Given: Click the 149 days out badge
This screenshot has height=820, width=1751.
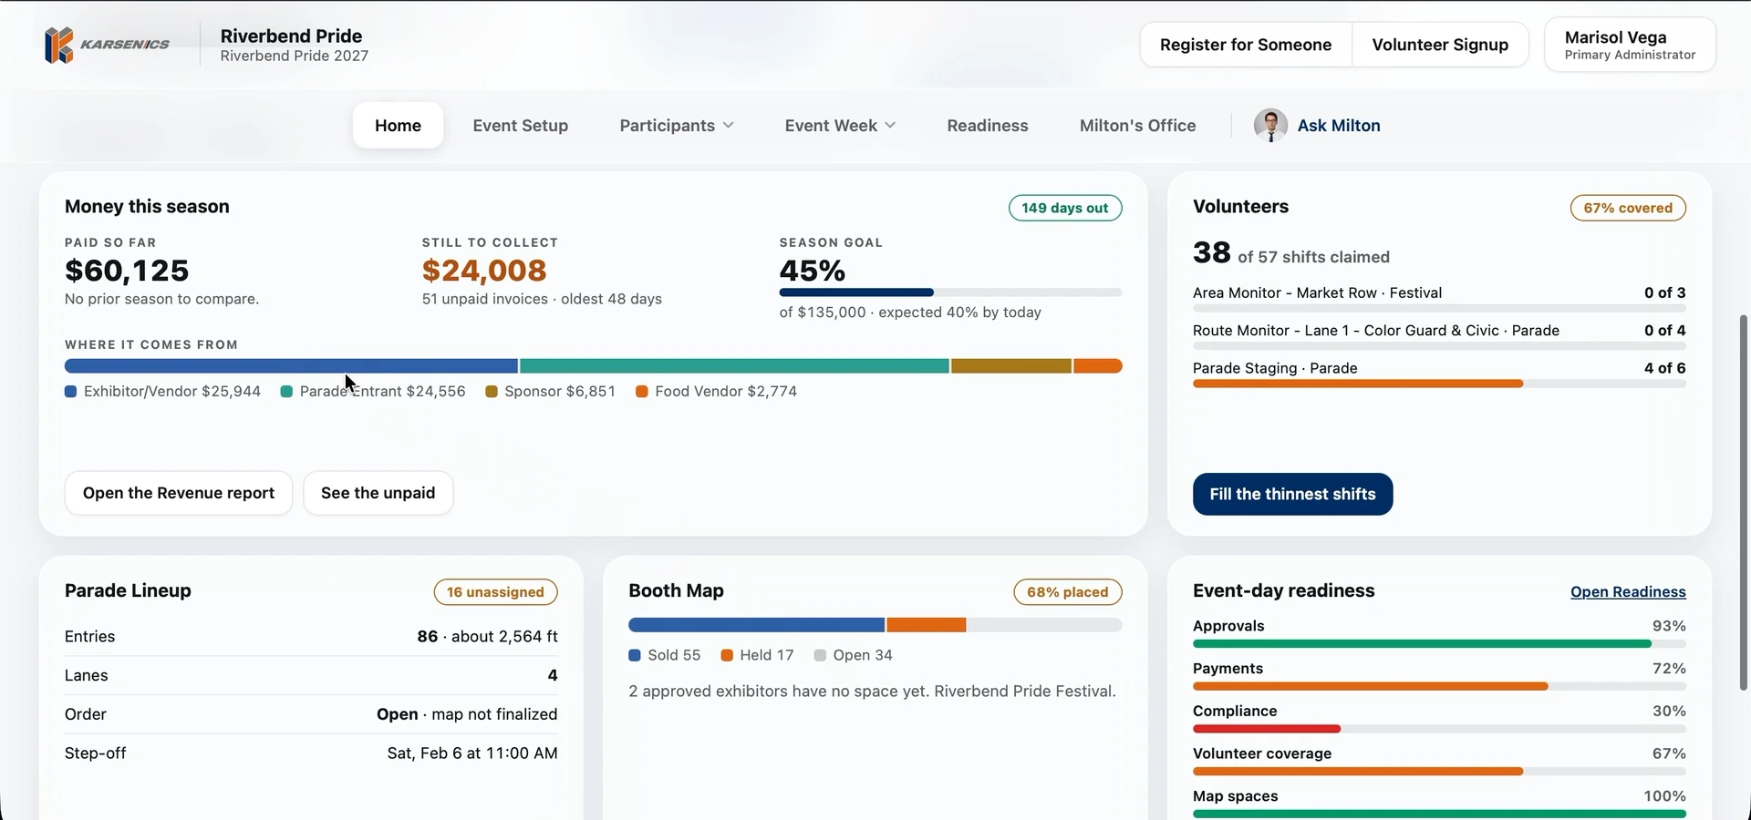Looking at the screenshot, I should pos(1065,208).
